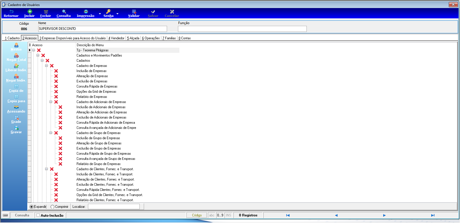Click the INS indicator in status bar
This screenshot has width=460, height=223.
pyautogui.click(x=229, y=215)
